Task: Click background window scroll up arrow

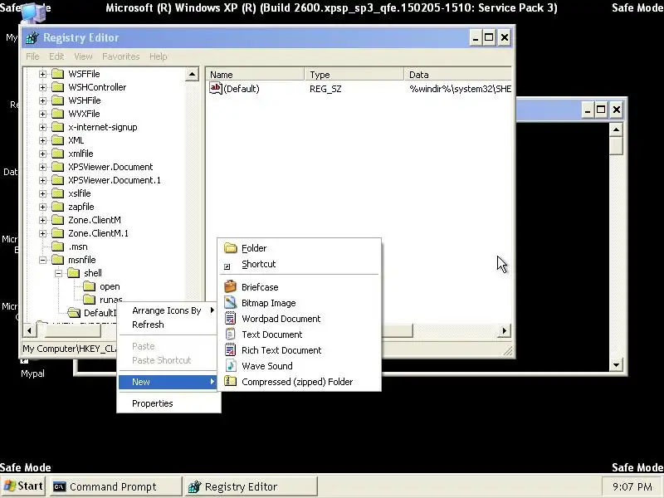Action: click(x=616, y=129)
